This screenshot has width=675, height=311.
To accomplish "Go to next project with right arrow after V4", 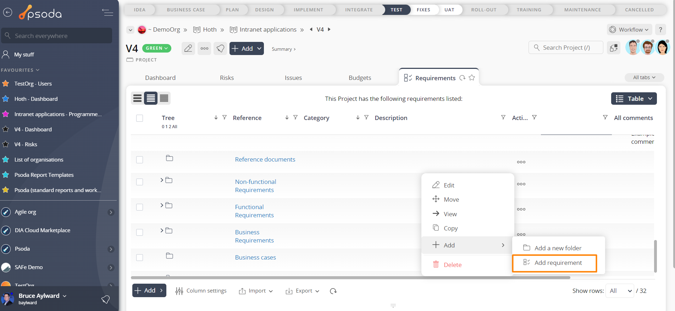I will [x=329, y=29].
